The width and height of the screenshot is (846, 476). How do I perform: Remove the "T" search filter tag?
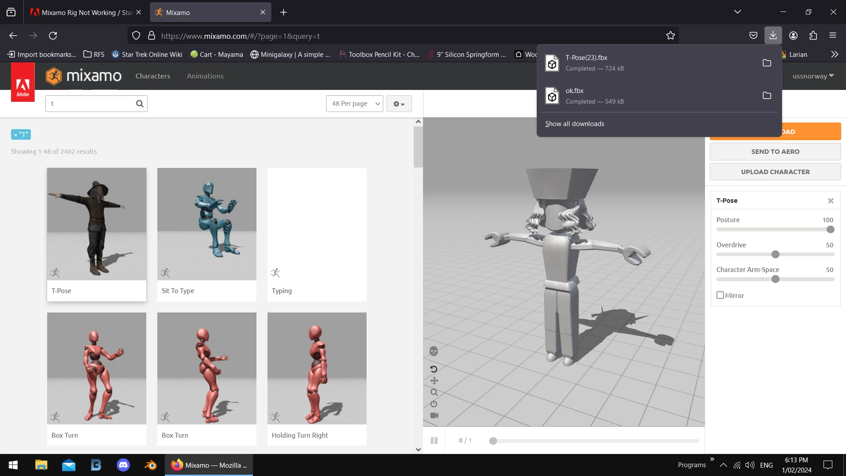tap(15, 135)
